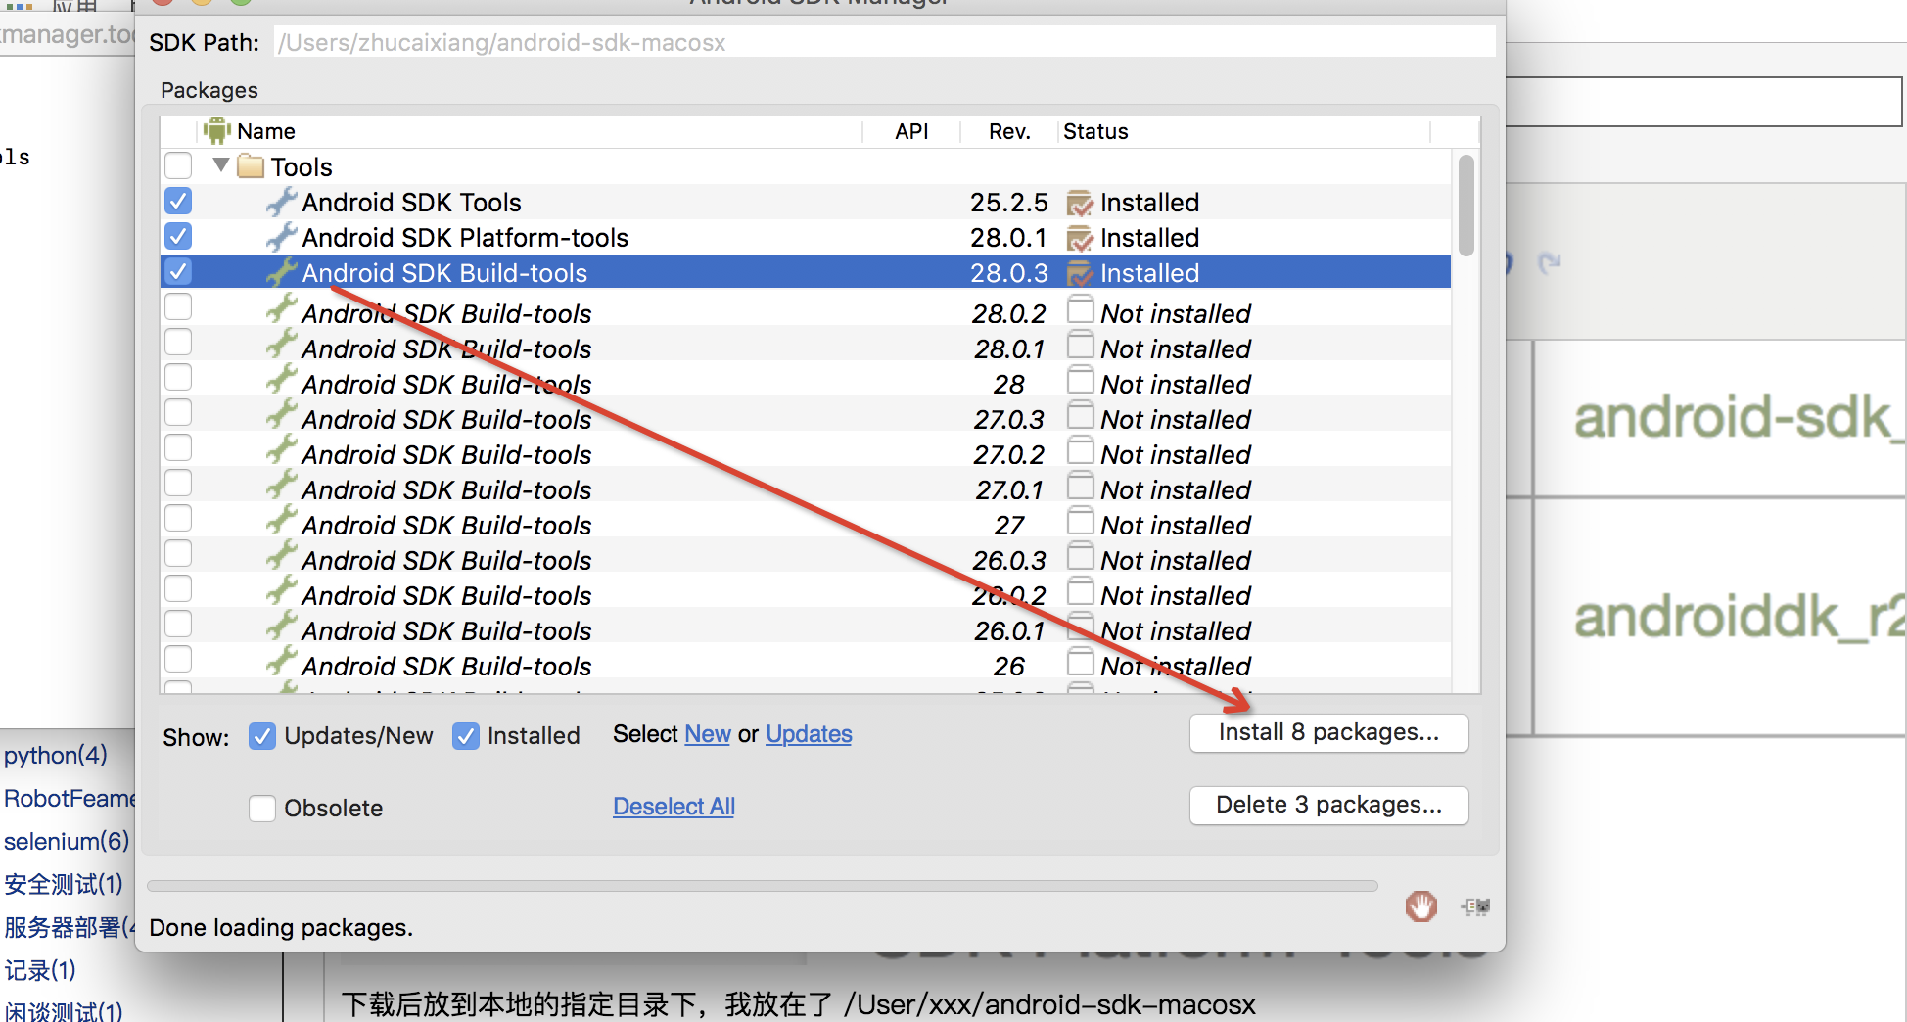
Task: Click the red stop hand icon
Action: pyautogui.click(x=1420, y=906)
